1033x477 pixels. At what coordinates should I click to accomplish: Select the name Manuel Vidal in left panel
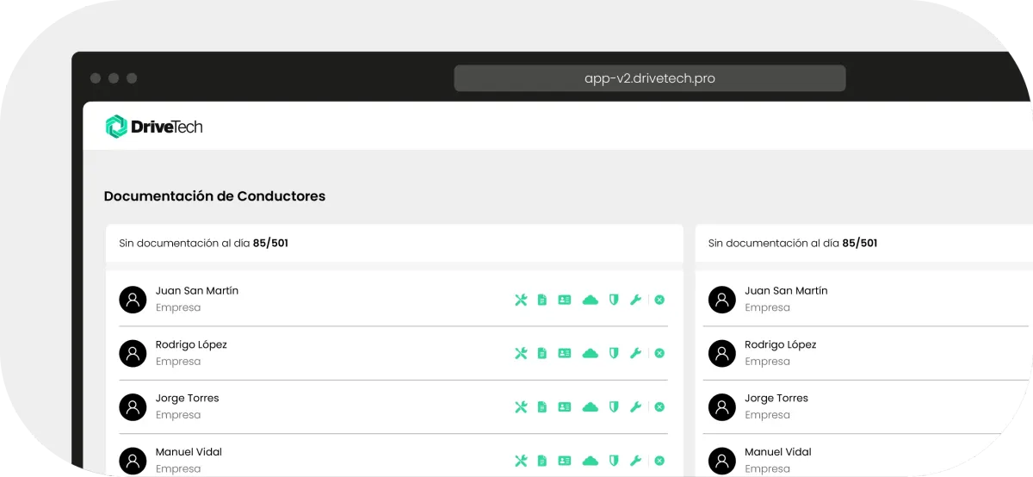(189, 452)
